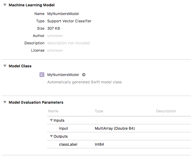Click the MultiArray (Double 64) type cell
Viewport: 191px width, 163px height.
pyautogui.click(x=115, y=128)
